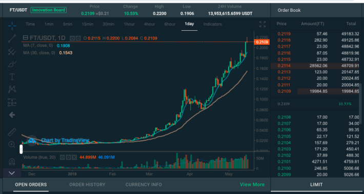The width and height of the screenshot is (364, 194).
Task: Select the ruler measure tool
Action: [12, 132]
